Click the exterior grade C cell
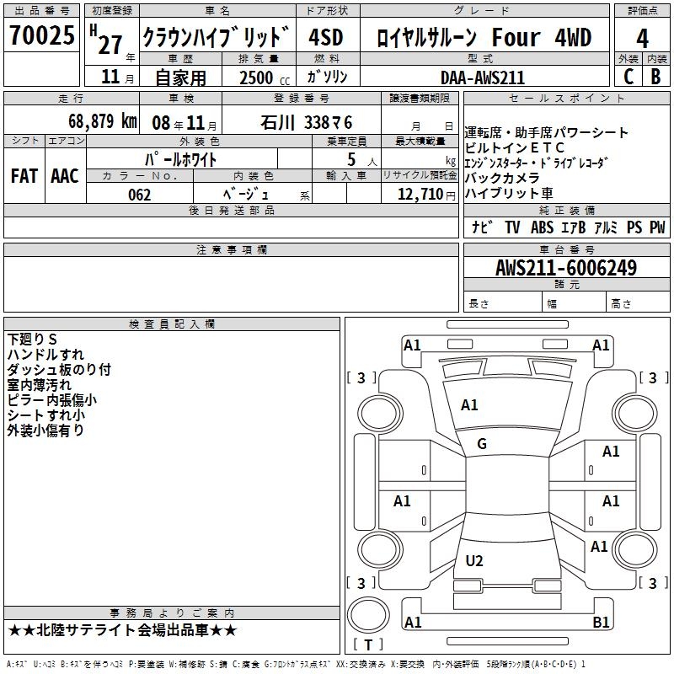 coord(629,76)
